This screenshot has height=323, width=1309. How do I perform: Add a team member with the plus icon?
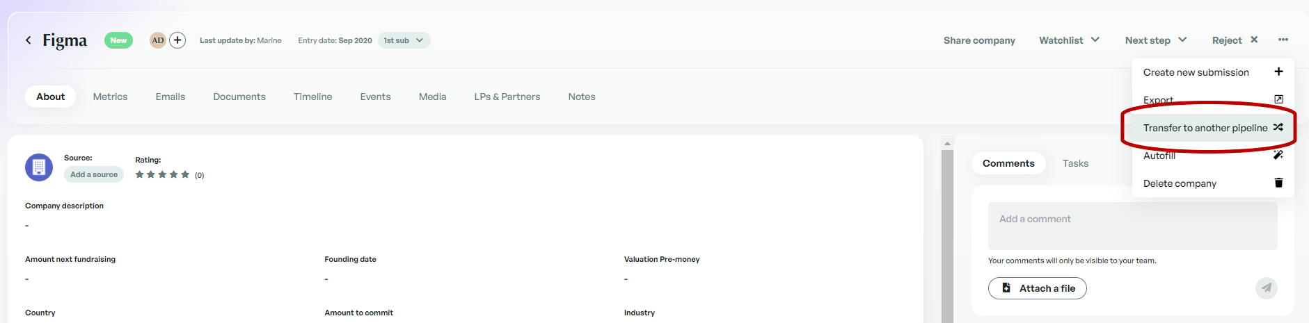177,40
